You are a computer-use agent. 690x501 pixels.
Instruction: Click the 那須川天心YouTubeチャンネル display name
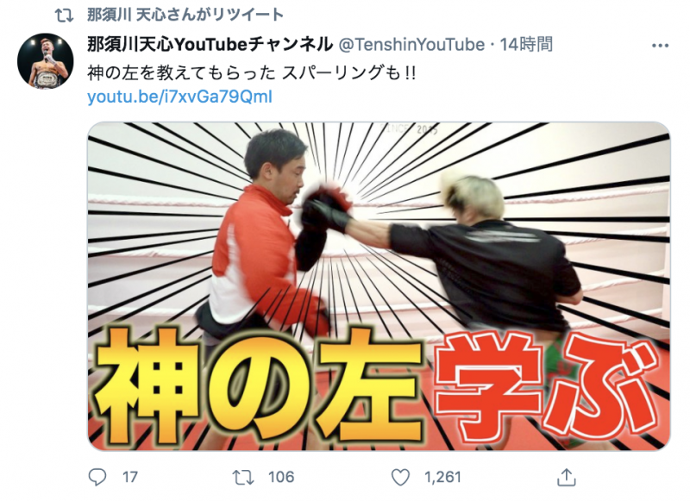[210, 45]
